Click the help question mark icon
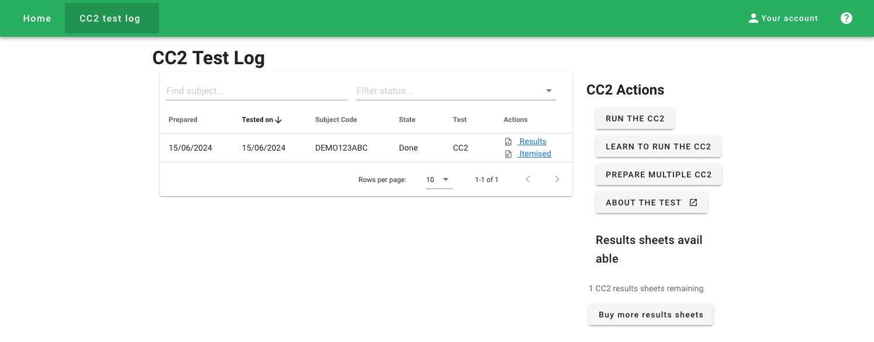The height and width of the screenshot is (342, 874). click(846, 18)
